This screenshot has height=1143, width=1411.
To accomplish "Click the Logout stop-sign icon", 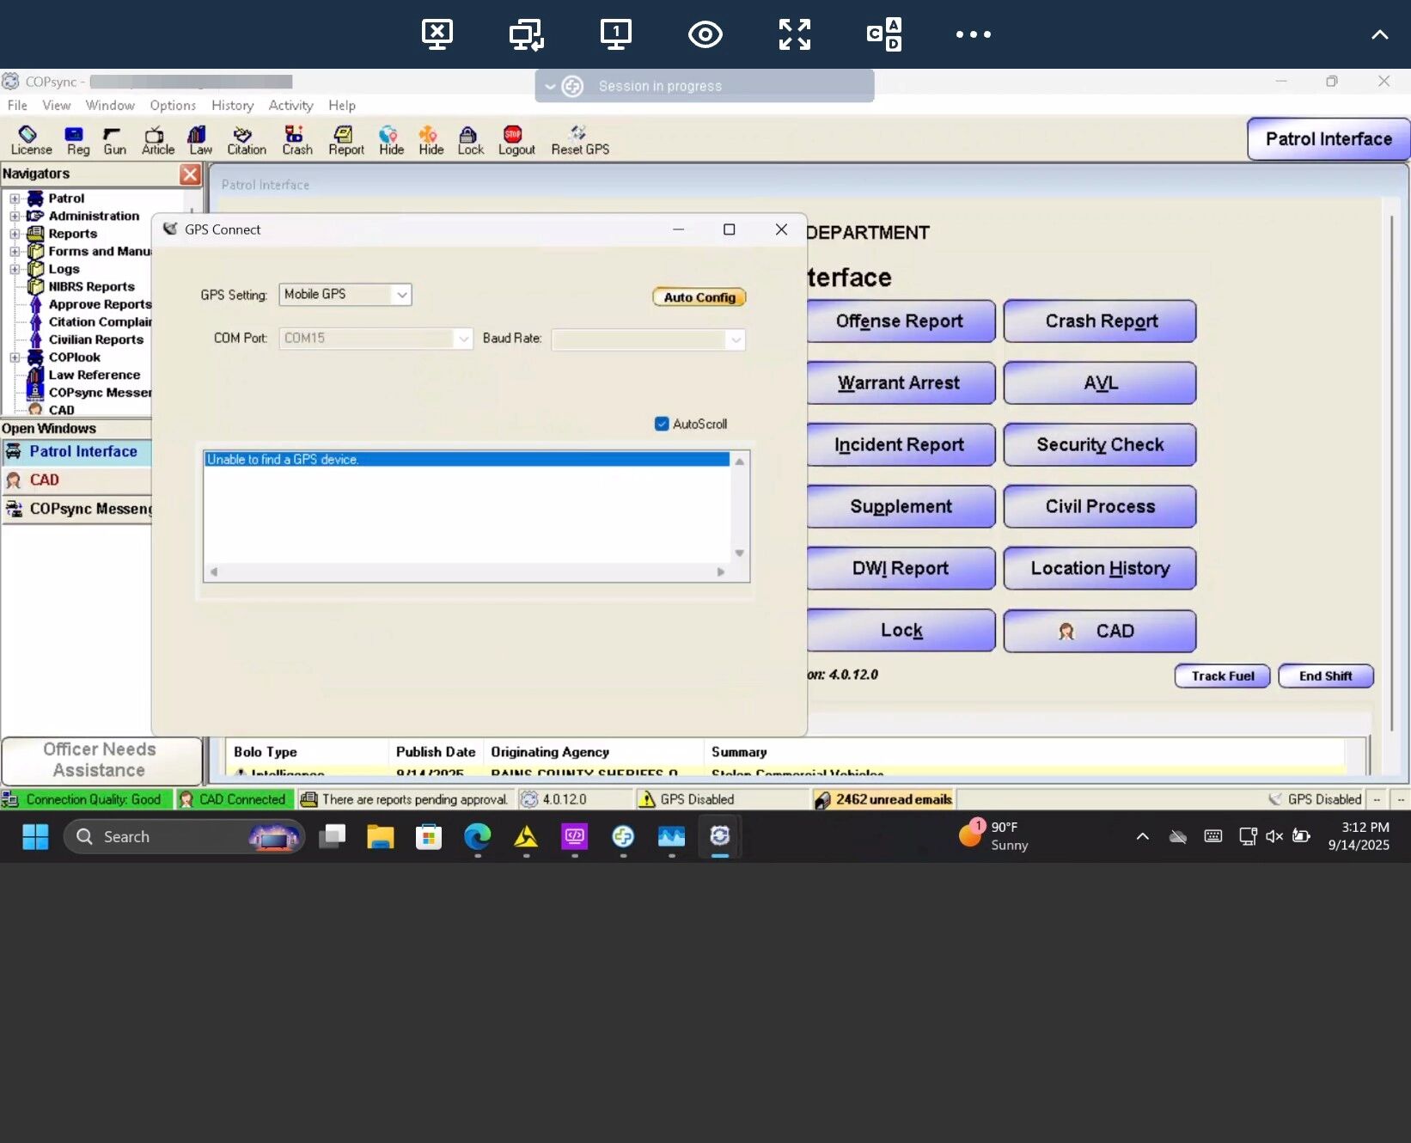I will [x=516, y=140].
